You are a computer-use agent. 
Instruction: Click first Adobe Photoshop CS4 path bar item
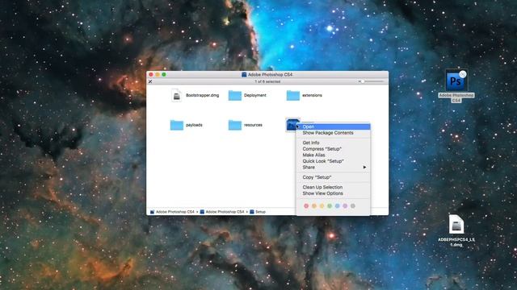(x=172, y=212)
